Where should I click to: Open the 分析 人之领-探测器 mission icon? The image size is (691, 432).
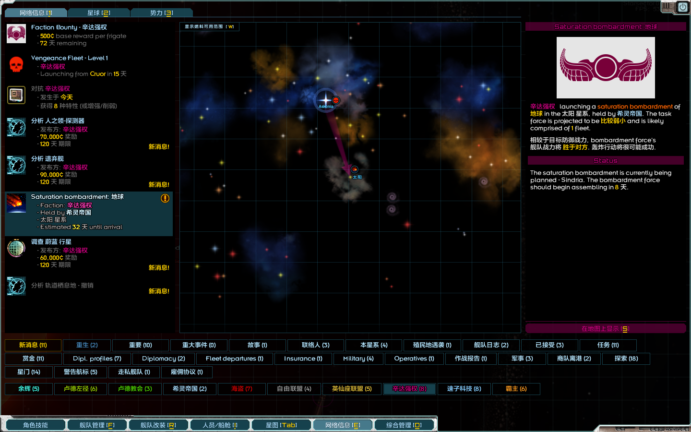16,127
